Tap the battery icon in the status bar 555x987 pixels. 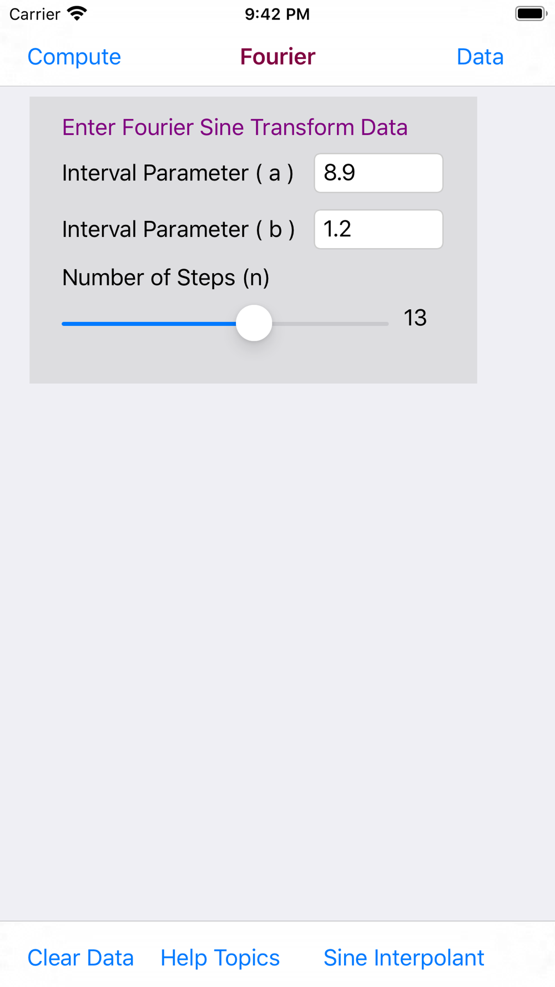click(531, 13)
